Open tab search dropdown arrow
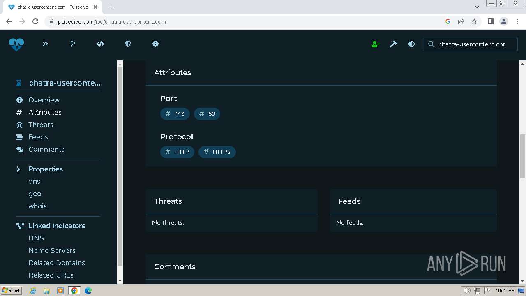Viewport: 526px width, 296px height. (x=477, y=7)
